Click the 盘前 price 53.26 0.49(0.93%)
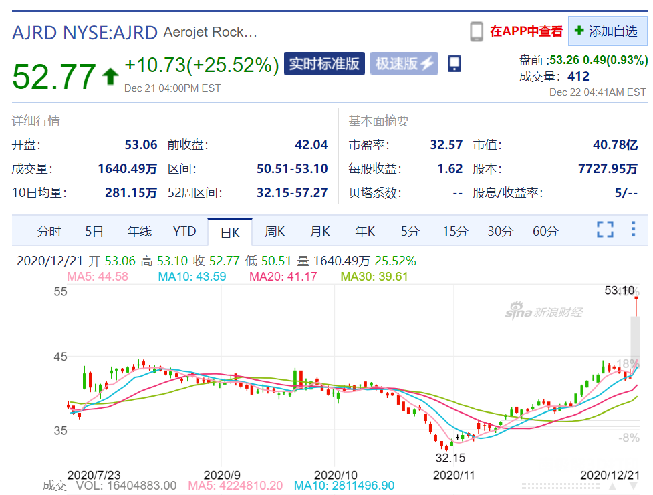This screenshot has height=495, width=653. 598,60
